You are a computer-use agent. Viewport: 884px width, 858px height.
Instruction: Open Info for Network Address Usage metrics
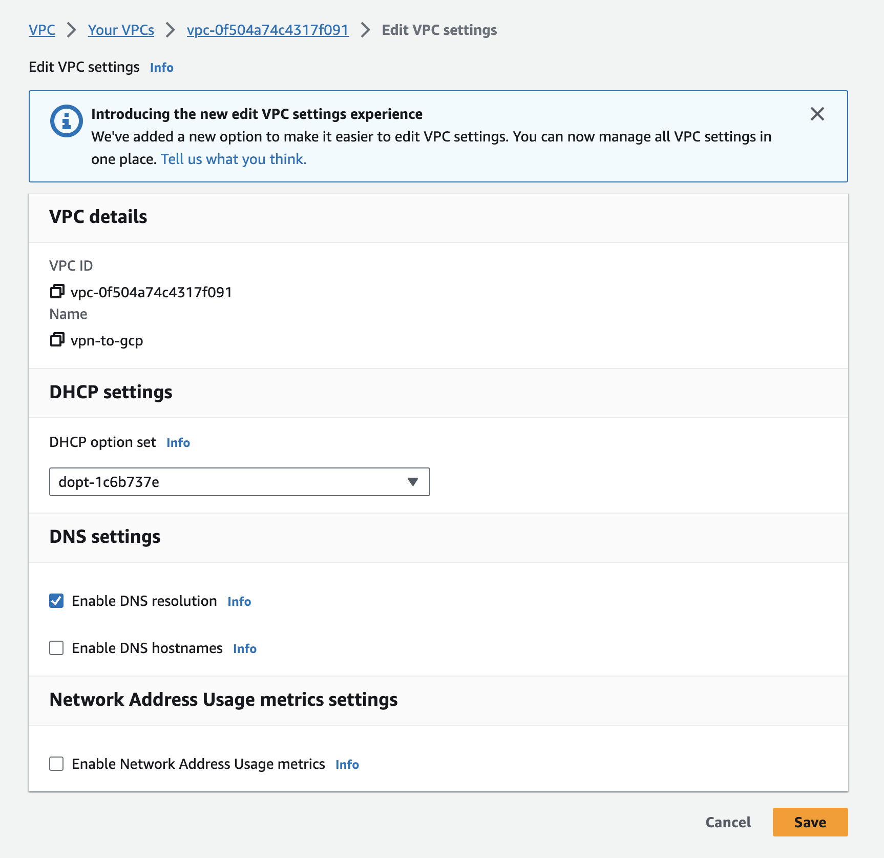pyautogui.click(x=347, y=764)
